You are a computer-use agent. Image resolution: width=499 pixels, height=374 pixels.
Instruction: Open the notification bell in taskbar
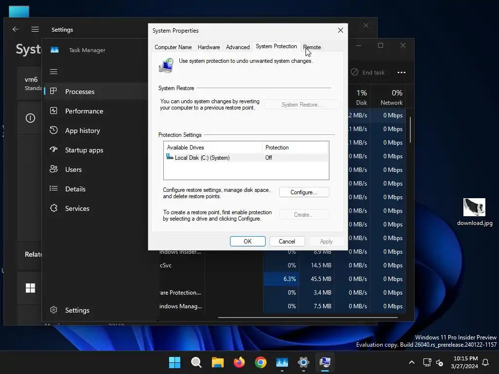(486, 362)
